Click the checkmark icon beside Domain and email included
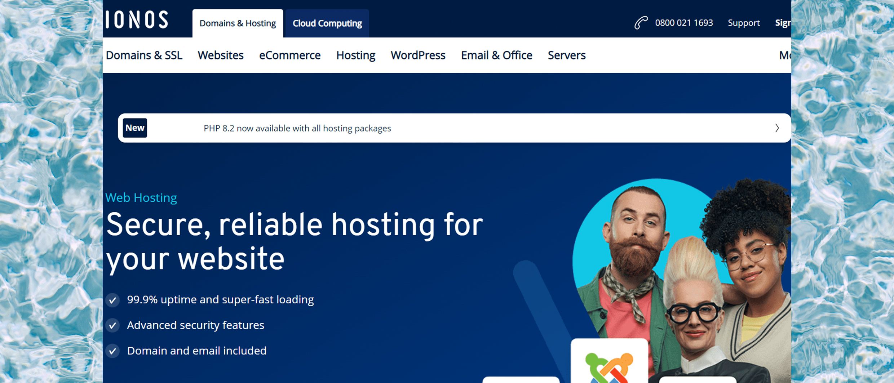 tap(112, 351)
